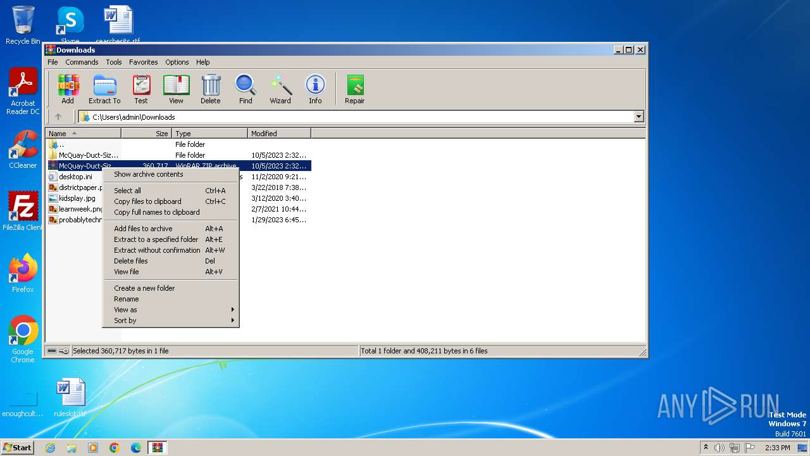Go up one folder level arrow
810x456 pixels.
(x=58, y=117)
